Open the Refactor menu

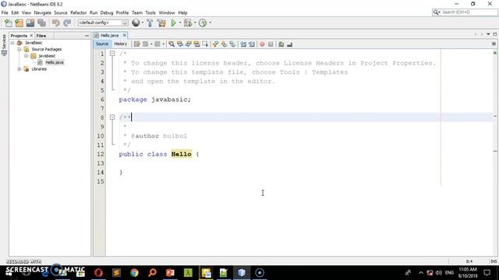[78, 12]
